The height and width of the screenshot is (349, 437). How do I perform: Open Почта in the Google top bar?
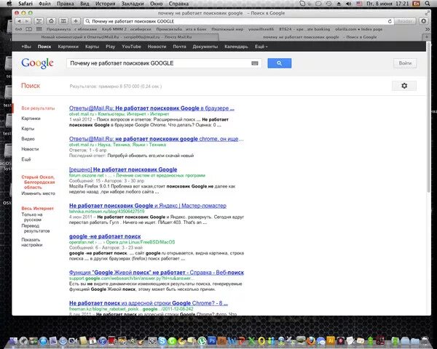point(179,47)
